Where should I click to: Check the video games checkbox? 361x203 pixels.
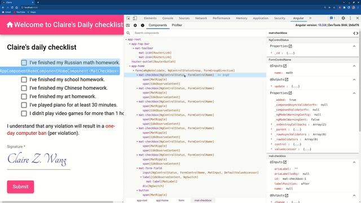click(24, 113)
